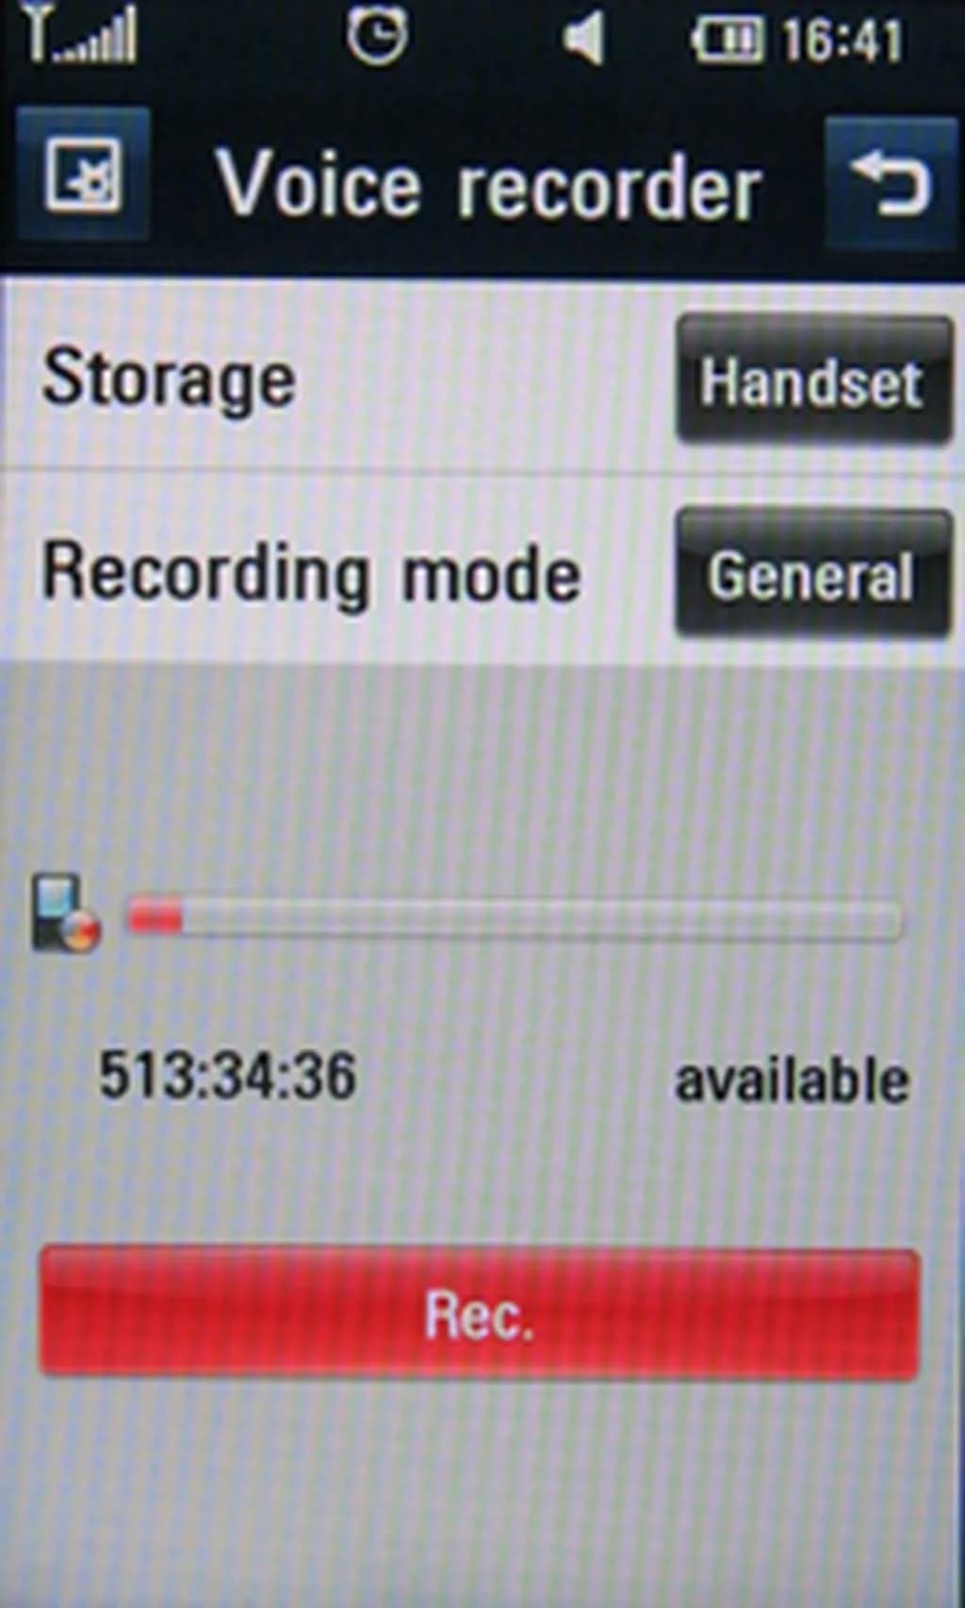Open the multitasking menu icon

click(83, 173)
